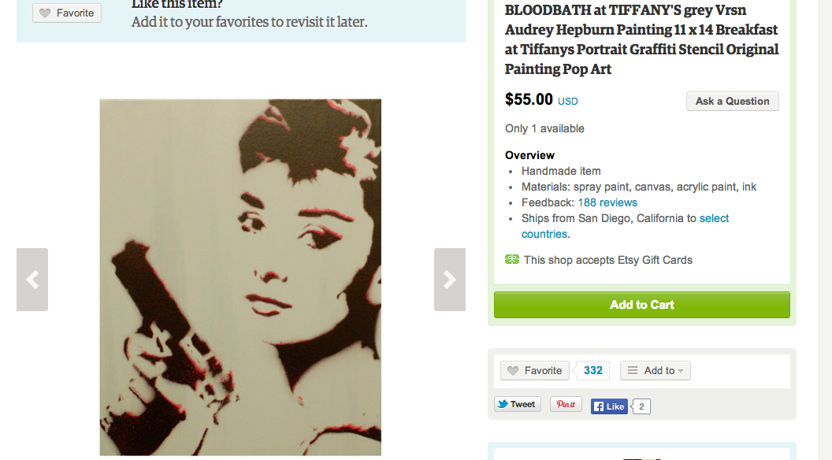Click the Audrey Hepburn painting image

[240, 277]
